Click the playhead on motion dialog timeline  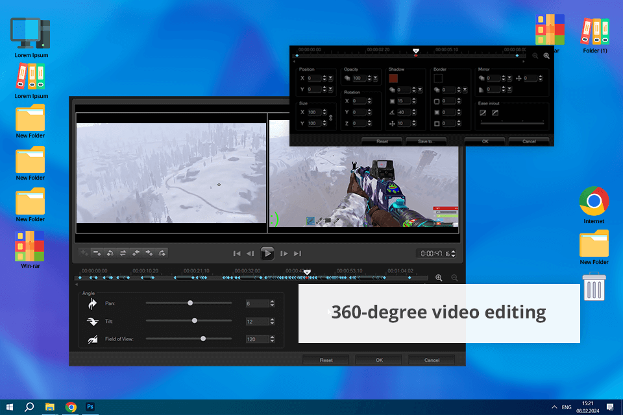[415, 52]
